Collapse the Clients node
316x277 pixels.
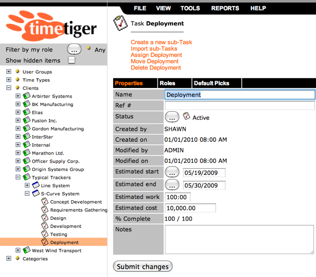click(x=9, y=87)
